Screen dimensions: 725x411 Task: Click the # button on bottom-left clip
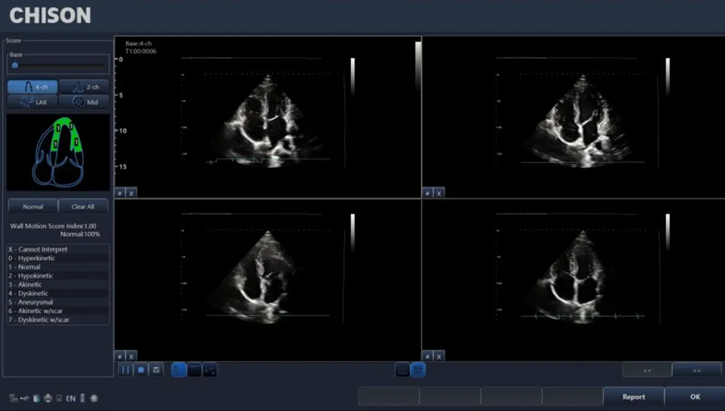[x=120, y=357]
